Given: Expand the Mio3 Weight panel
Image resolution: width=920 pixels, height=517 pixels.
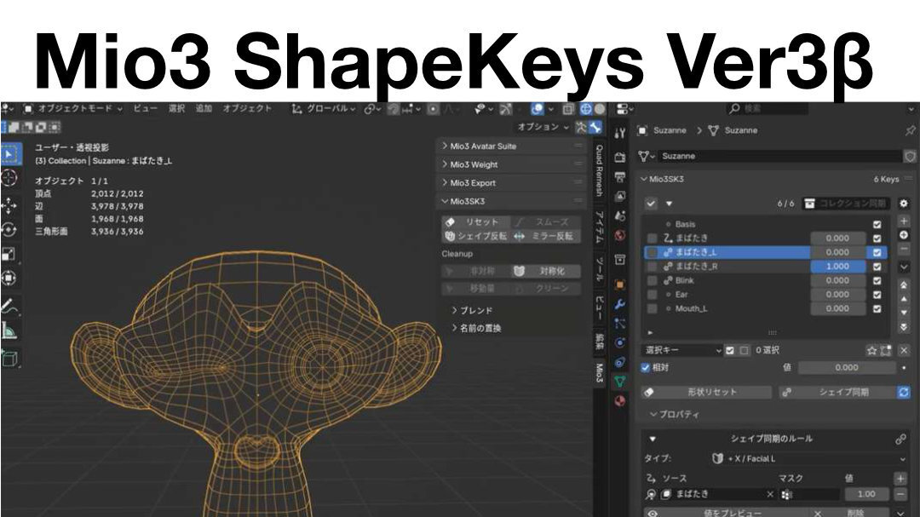Looking at the screenshot, I should click(512, 164).
